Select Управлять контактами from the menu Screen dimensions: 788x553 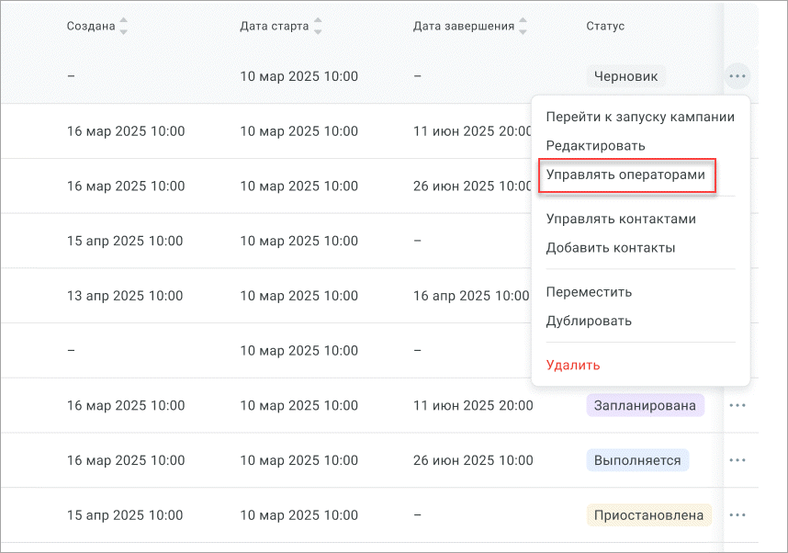pyautogui.click(x=621, y=219)
